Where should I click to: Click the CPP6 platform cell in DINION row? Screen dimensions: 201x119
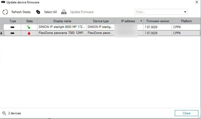[x=186, y=27]
